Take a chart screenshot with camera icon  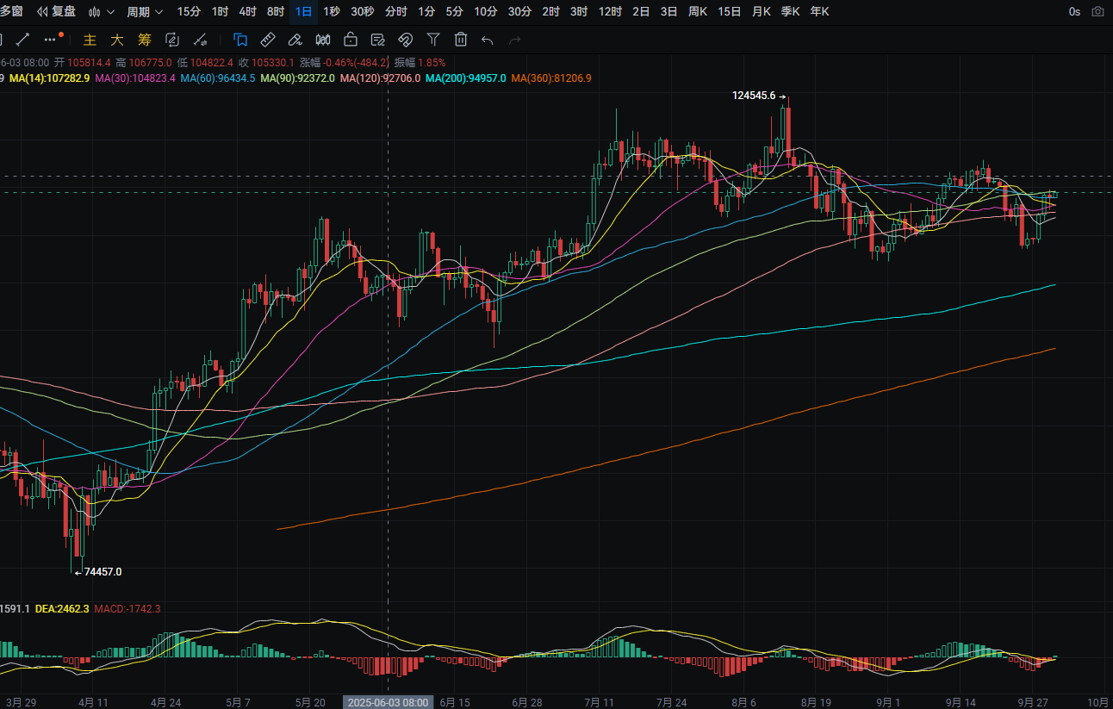click(1097, 12)
